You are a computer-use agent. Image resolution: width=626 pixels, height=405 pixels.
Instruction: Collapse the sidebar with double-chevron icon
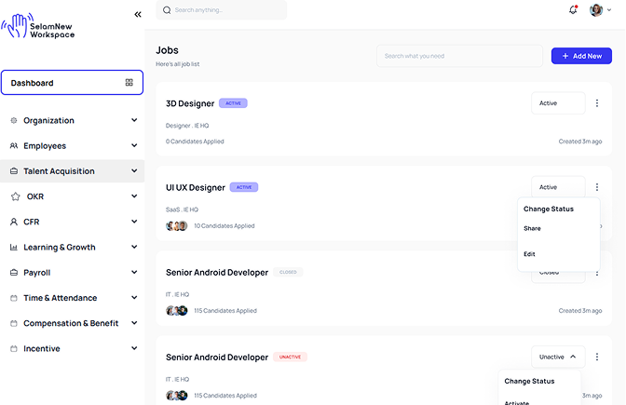pyautogui.click(x=138, y=14)
